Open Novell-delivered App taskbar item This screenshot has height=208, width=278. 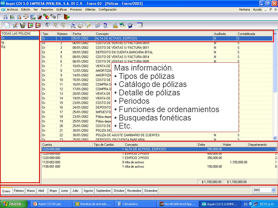[x=178, y=204]
